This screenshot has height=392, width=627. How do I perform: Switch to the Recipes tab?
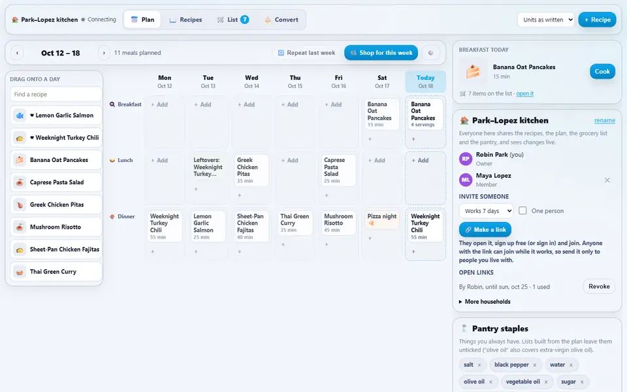click(186, 20)
